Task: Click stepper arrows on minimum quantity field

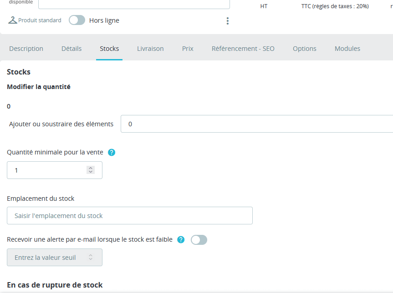Action: pos(91,170)
